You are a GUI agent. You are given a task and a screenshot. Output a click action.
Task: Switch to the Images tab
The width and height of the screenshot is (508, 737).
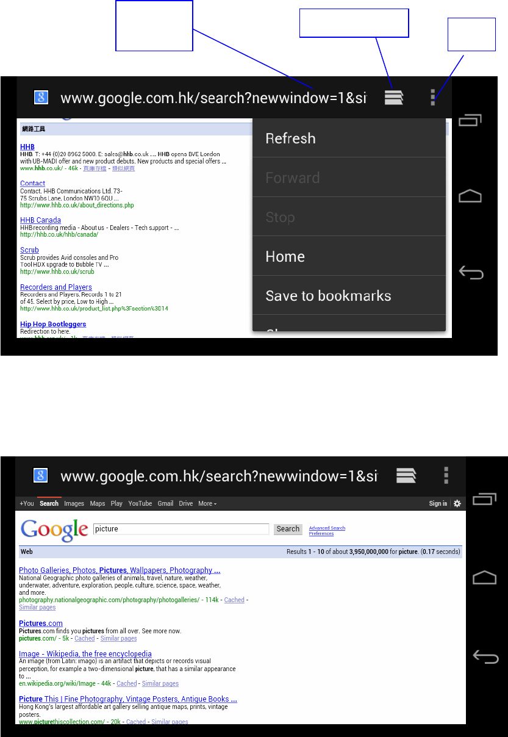coord(74,503)
